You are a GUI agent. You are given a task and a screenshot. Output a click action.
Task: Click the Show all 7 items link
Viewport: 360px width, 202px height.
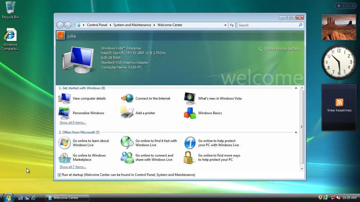(73, 167)
